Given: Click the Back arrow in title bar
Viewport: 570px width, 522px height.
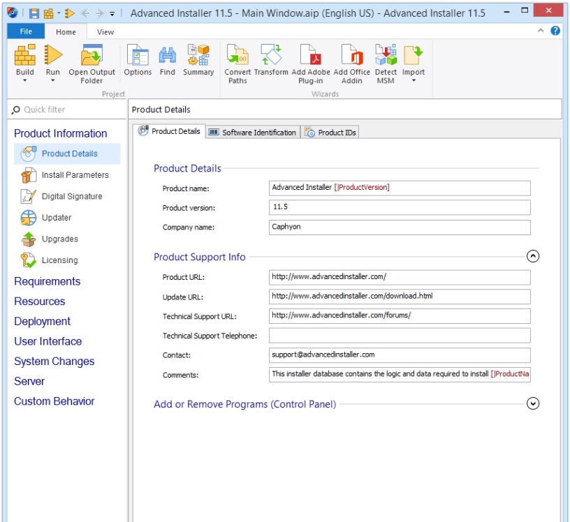Looking at the screenshot, I should click(x=85, y=13).
